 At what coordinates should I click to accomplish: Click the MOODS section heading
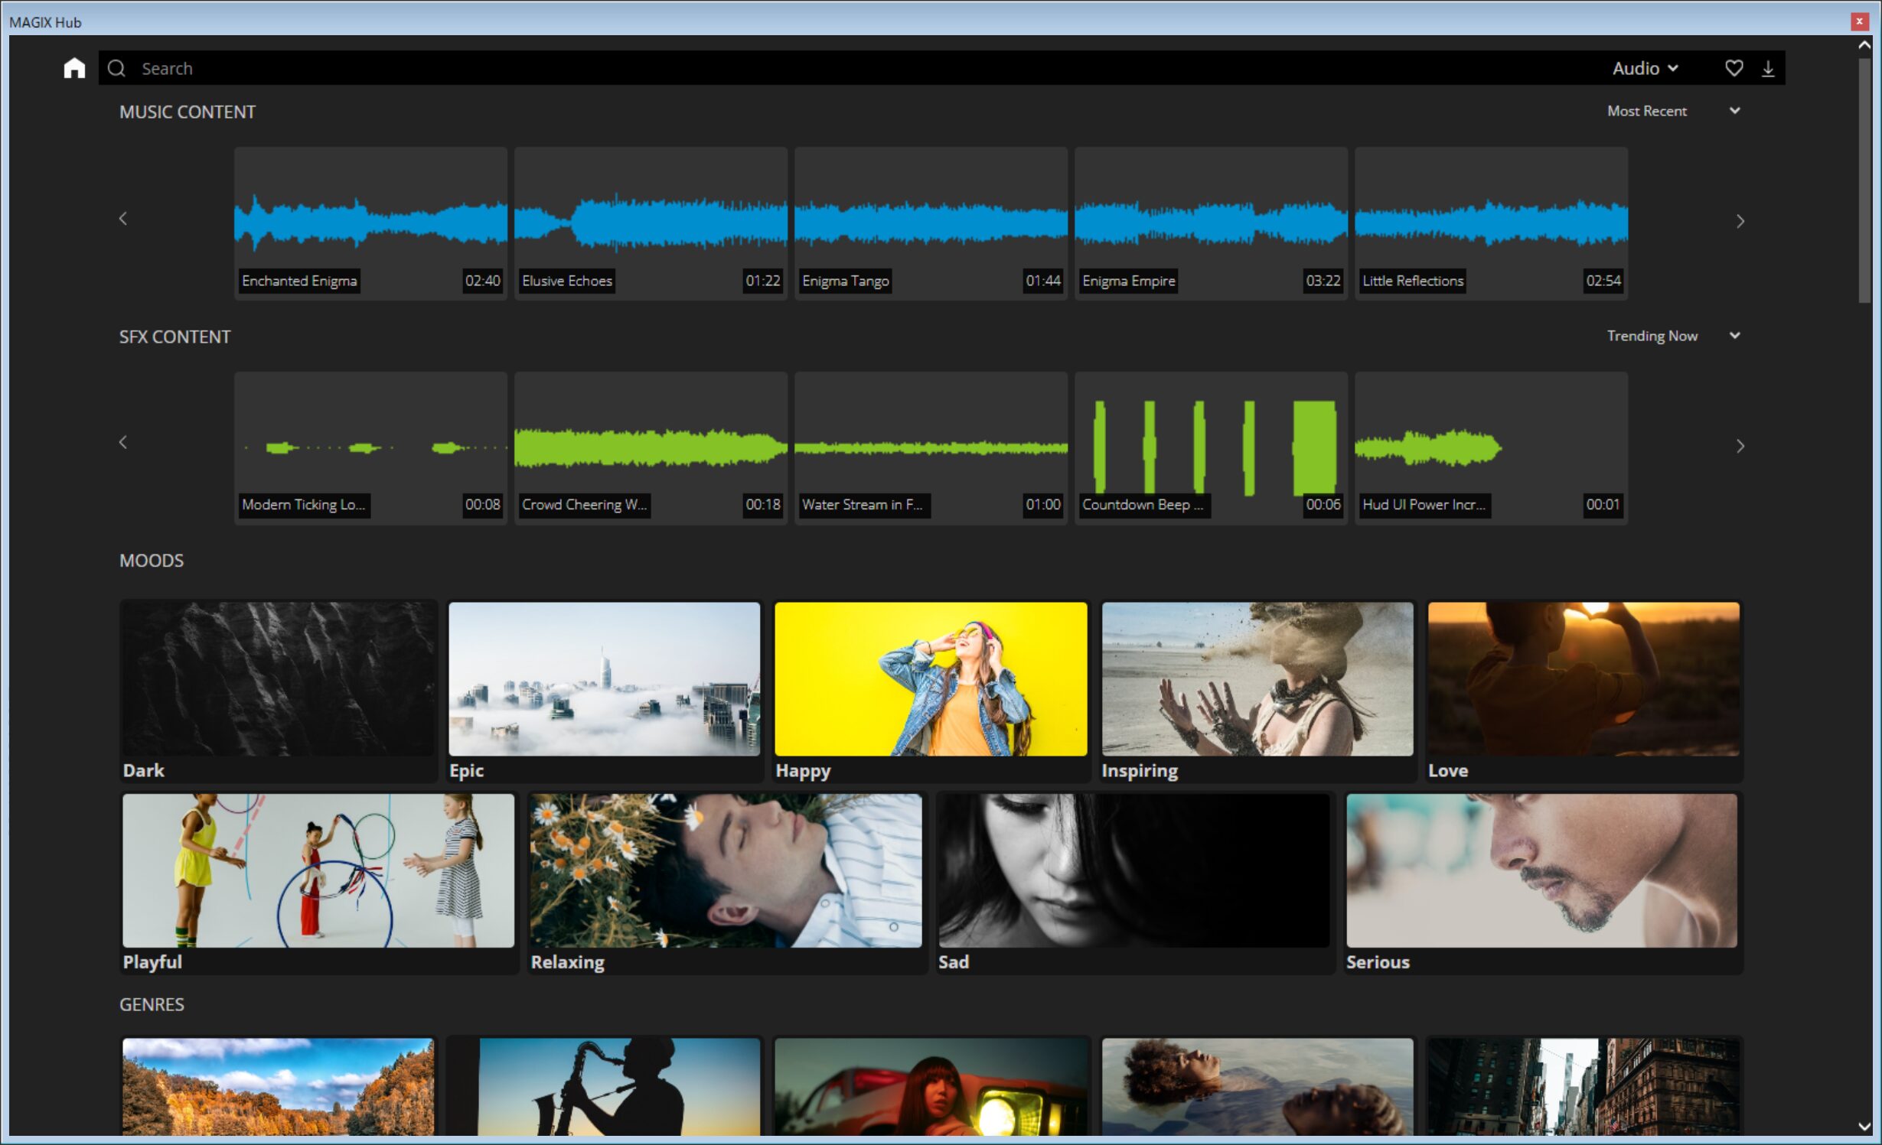(152, 561)
